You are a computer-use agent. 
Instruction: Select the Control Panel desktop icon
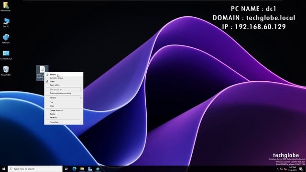pyautogui.click(x=6, y=55)
